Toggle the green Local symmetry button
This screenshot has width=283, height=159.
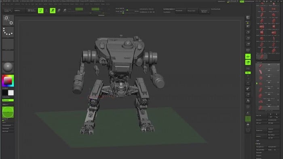click(x=248, y=63)
